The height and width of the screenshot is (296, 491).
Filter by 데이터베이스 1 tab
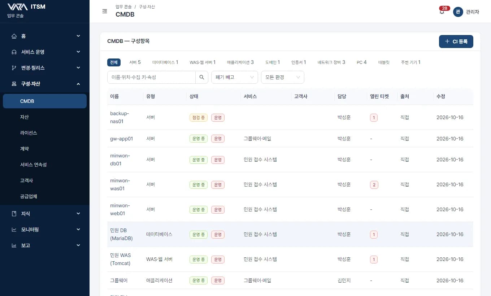pyautogui.click(x=165, y=62)
